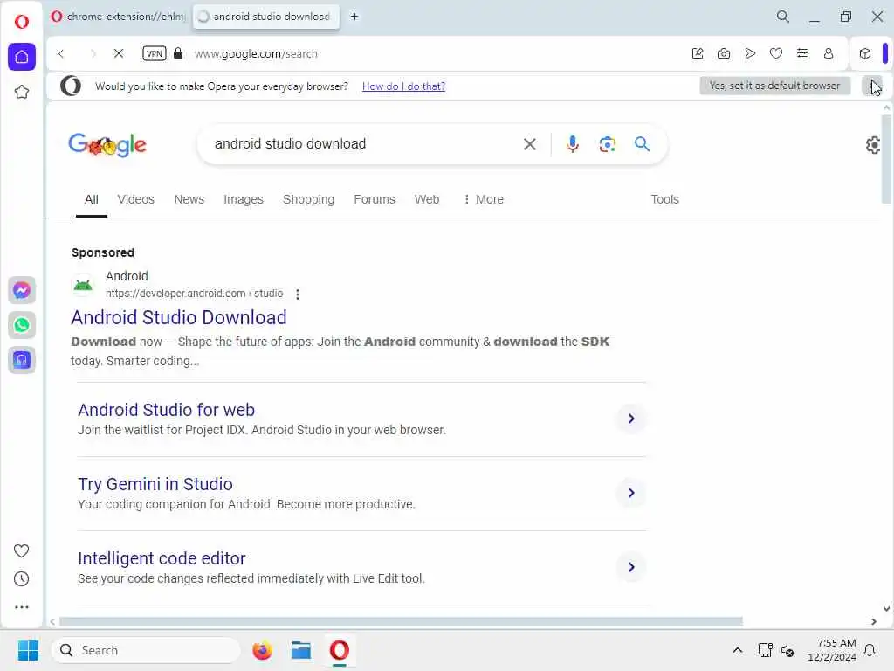Switch to News results tab
Screen dimensions: 894x671
(x=189, y=199)
